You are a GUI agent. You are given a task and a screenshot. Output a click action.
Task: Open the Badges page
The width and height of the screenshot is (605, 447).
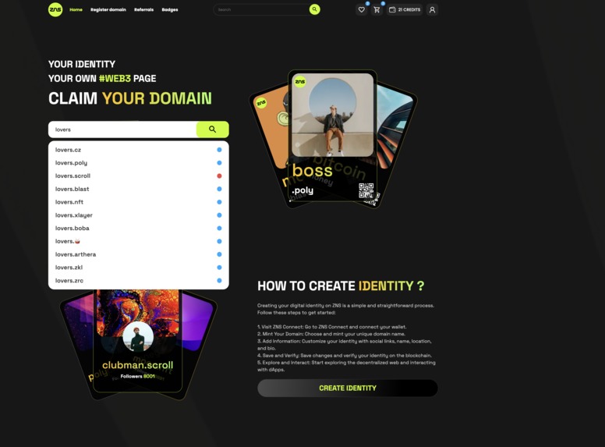coord(170,9)
